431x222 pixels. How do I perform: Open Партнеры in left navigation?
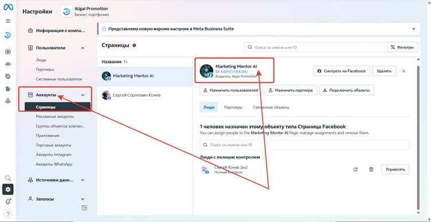45,69
